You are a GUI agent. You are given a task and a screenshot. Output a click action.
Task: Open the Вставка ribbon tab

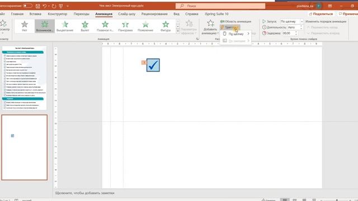pyautogui.click(x=35, y=14)
